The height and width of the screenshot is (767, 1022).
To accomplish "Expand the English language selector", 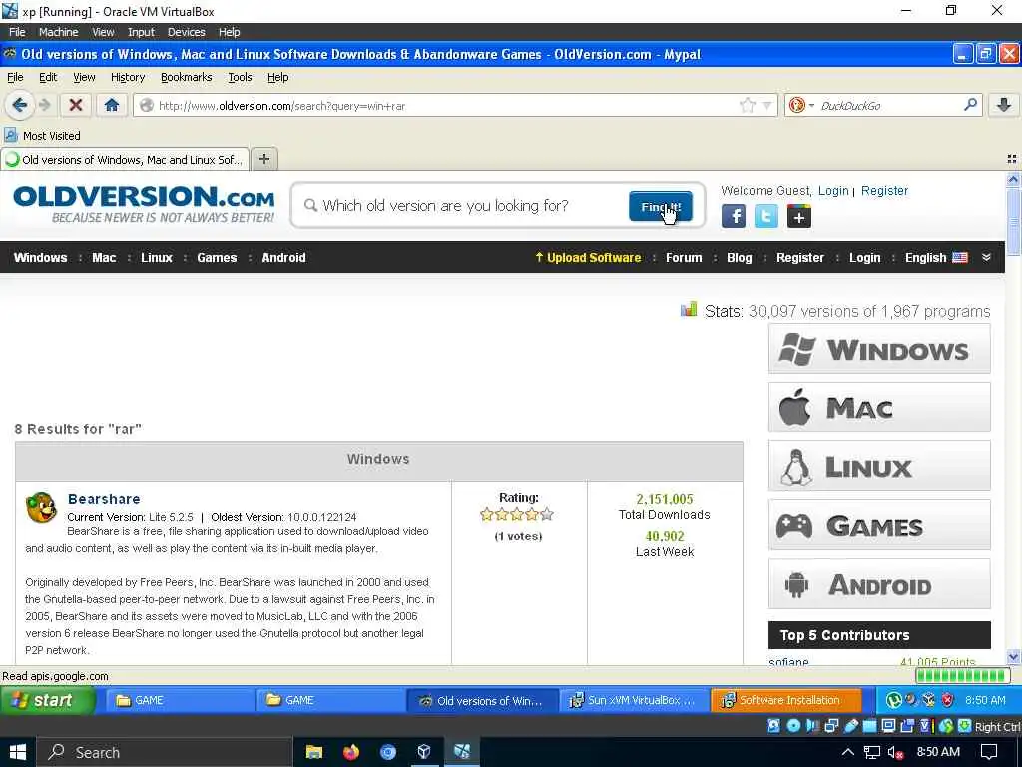I will point(936,257).
